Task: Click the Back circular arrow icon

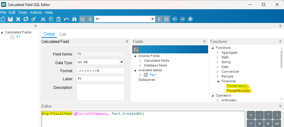Action: coord(175,19)
